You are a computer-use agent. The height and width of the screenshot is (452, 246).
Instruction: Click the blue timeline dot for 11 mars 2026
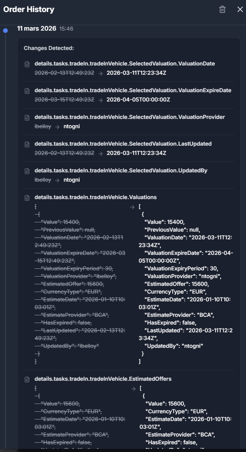(x=5, y=31)
